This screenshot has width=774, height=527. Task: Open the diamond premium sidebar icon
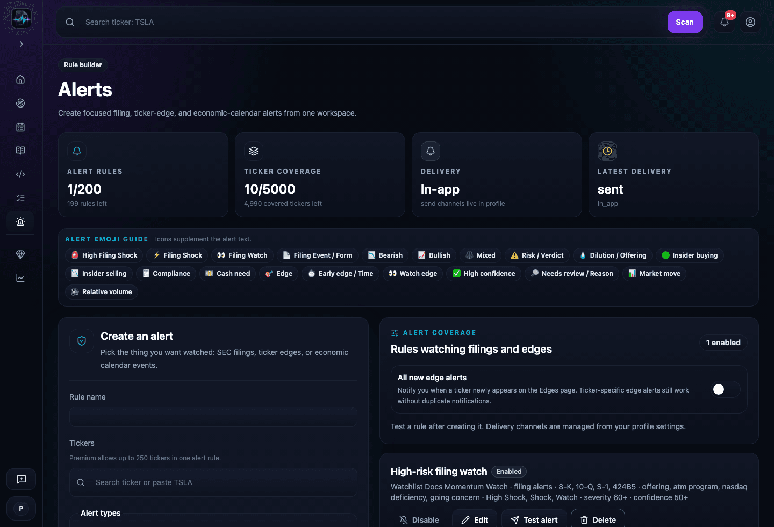point(20,254)
